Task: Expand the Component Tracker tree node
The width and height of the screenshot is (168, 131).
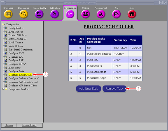Action: pos(3,89)
